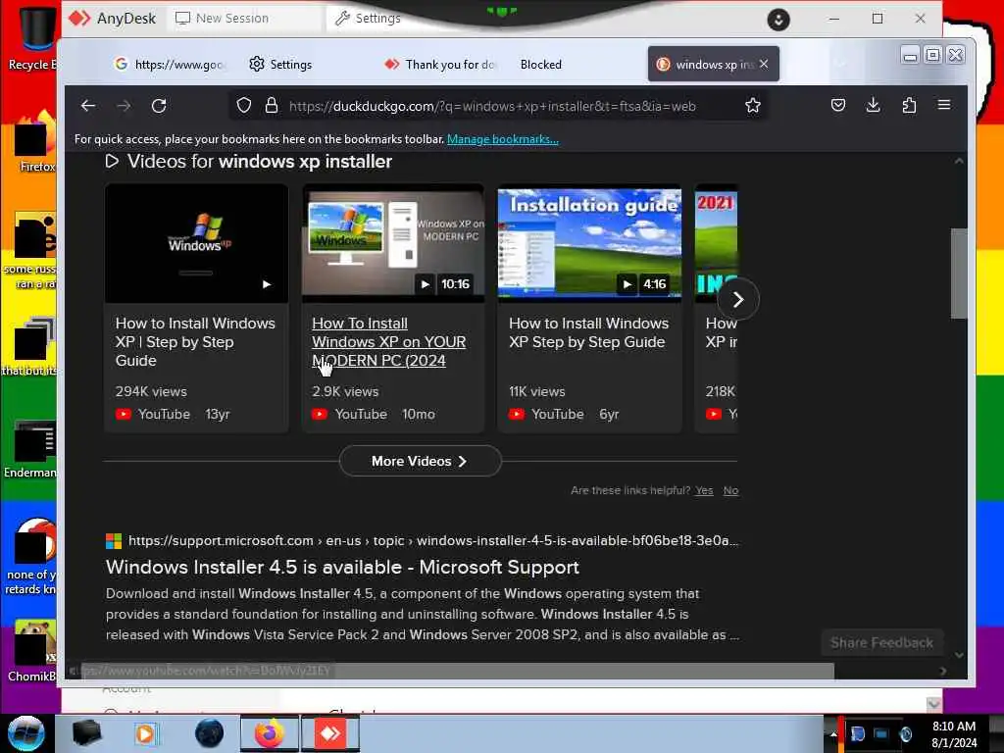Open the ChomikB desktop icon
This screenshot has width=1004, height=753.
[x=33, y=651]
